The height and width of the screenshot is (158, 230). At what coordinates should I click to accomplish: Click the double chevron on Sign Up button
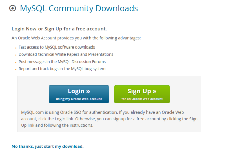pos(154,91)
